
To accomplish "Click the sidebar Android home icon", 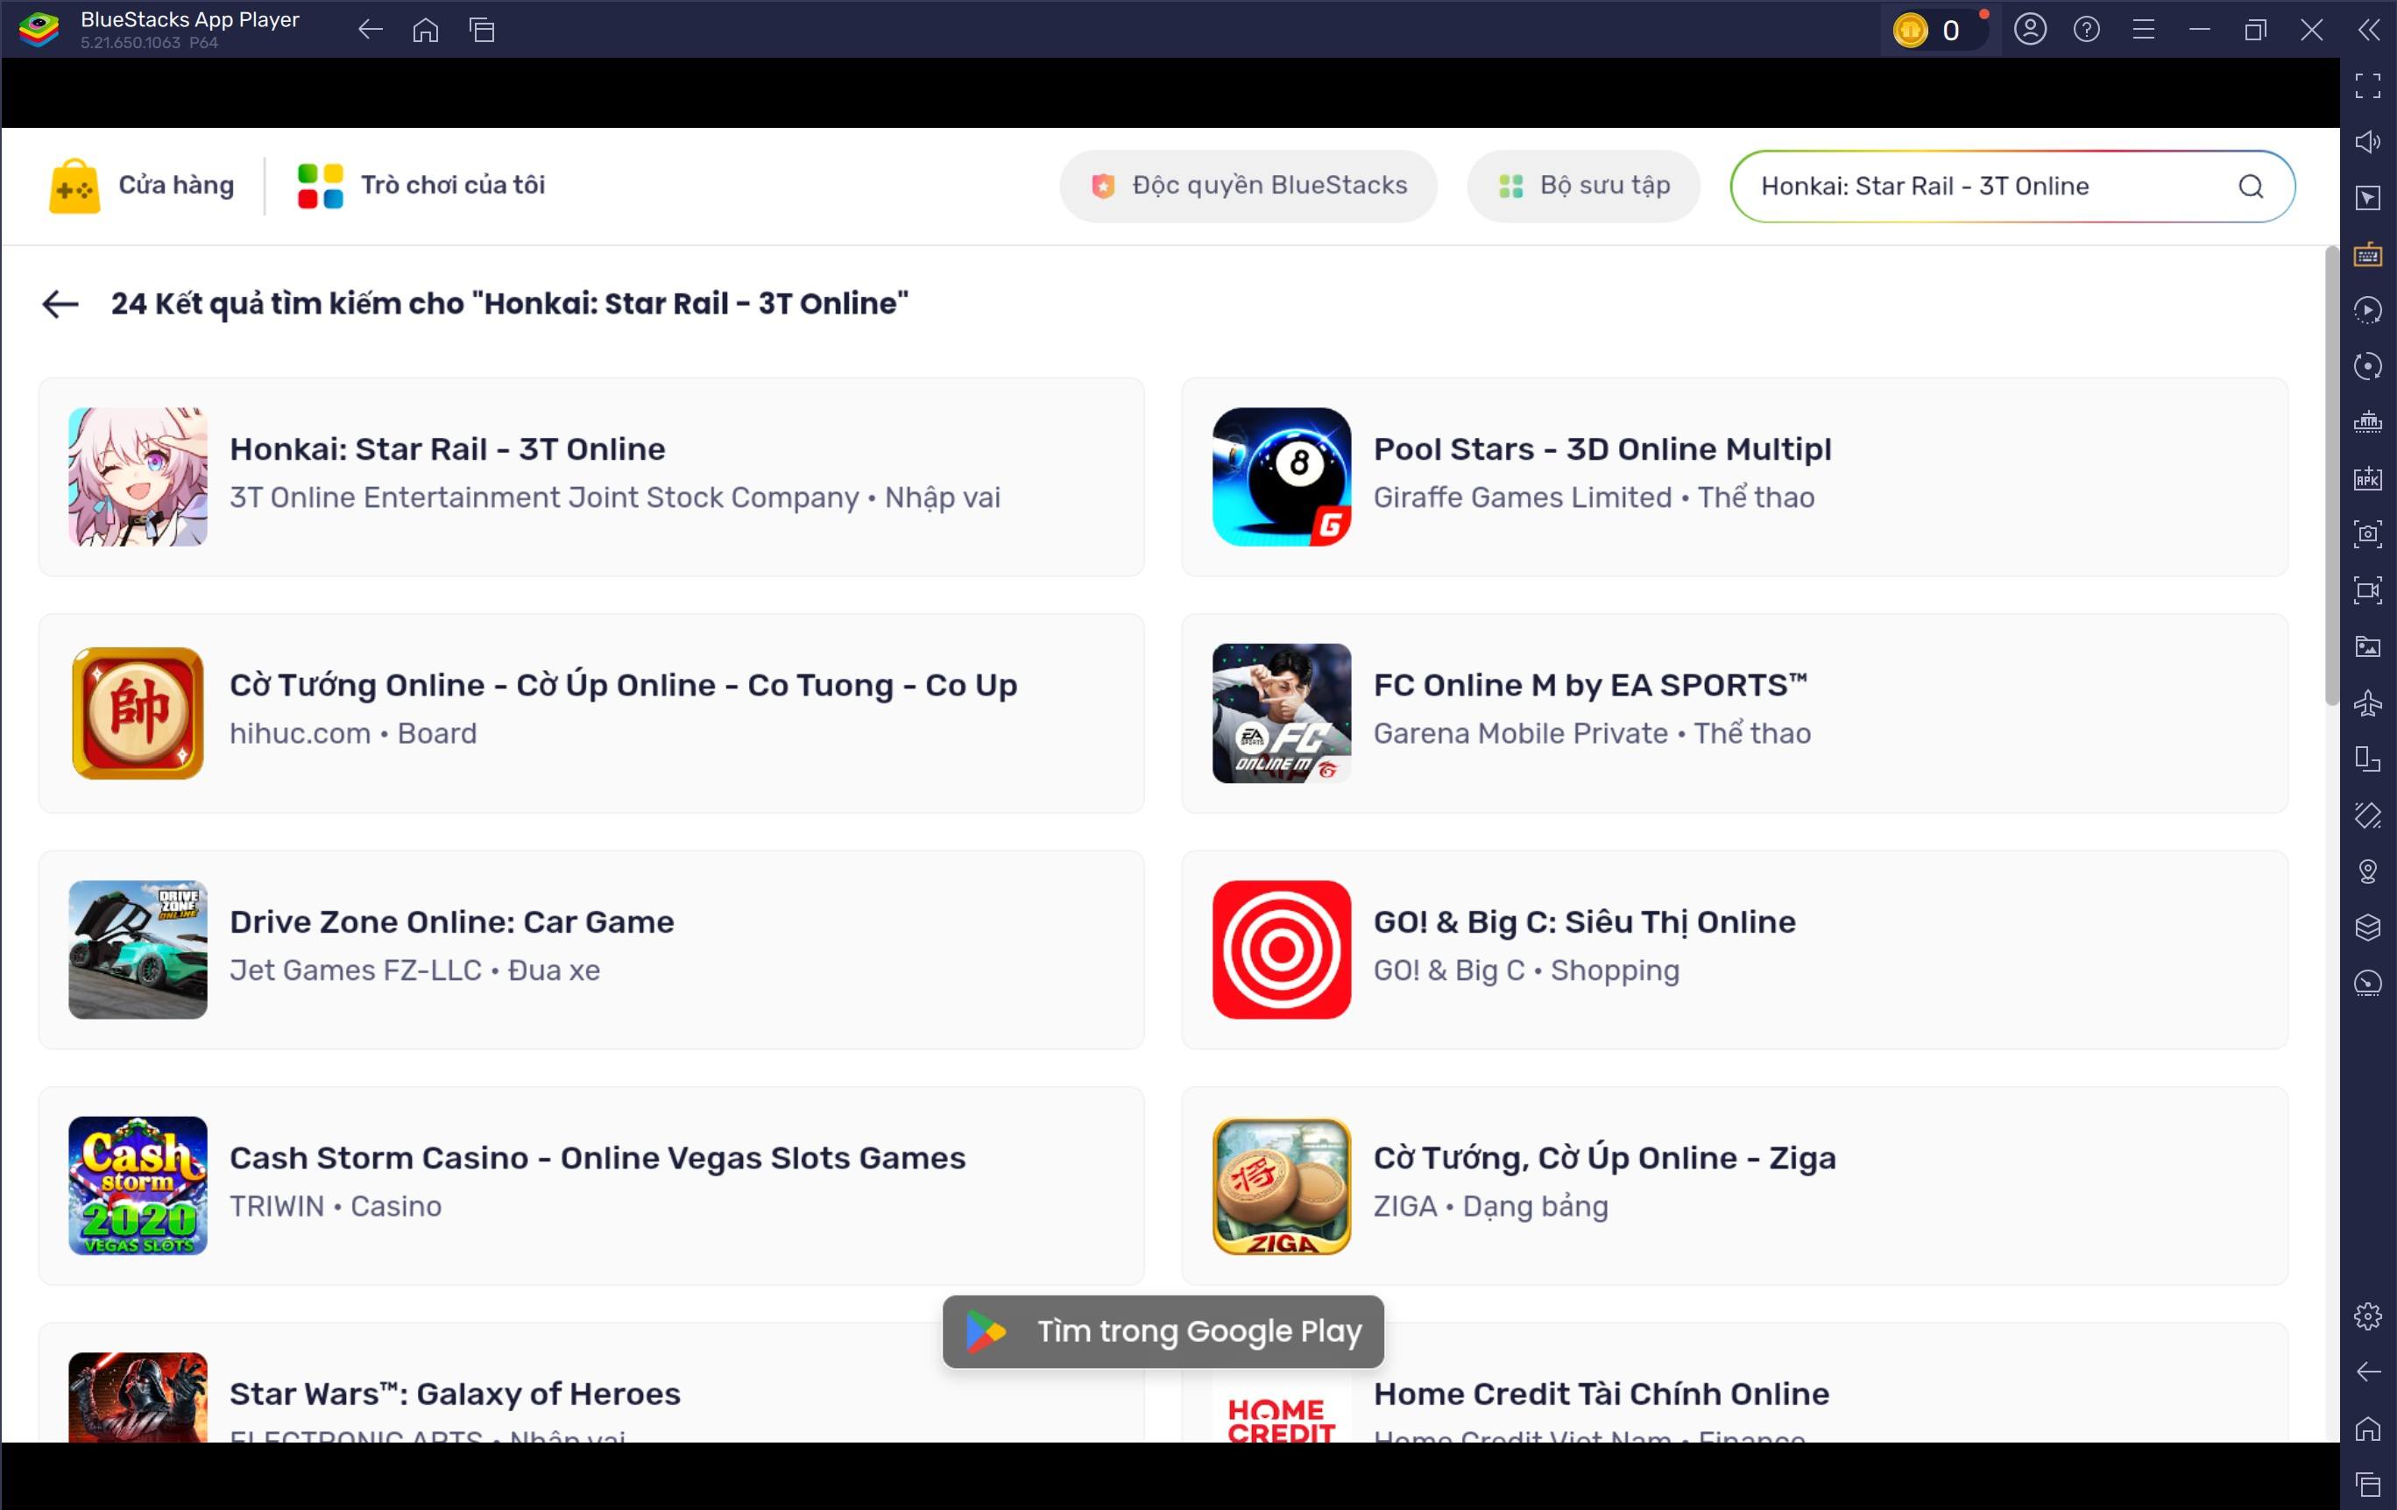I will pyautogui.click(x=2368, y=1429).
